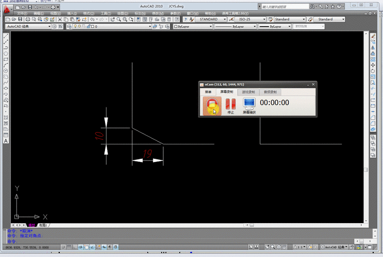383x257 pixels.
Task: Click the New drawing icon in standard toolbar
Action: pyautogui.click(x=8, y=19)
